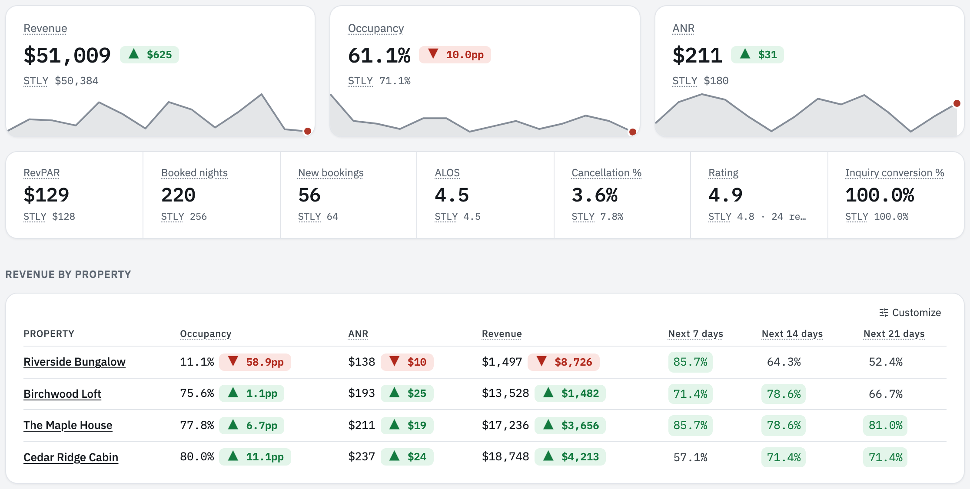This screenshot has width=970, height=489.
Task: Click the New bookings metric label
Action: 331,173
